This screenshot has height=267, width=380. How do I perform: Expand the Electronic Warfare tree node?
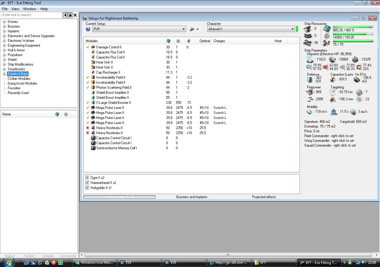click(4, 41)
